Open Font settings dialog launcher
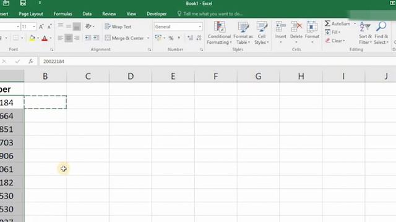 tap(52, 50)
